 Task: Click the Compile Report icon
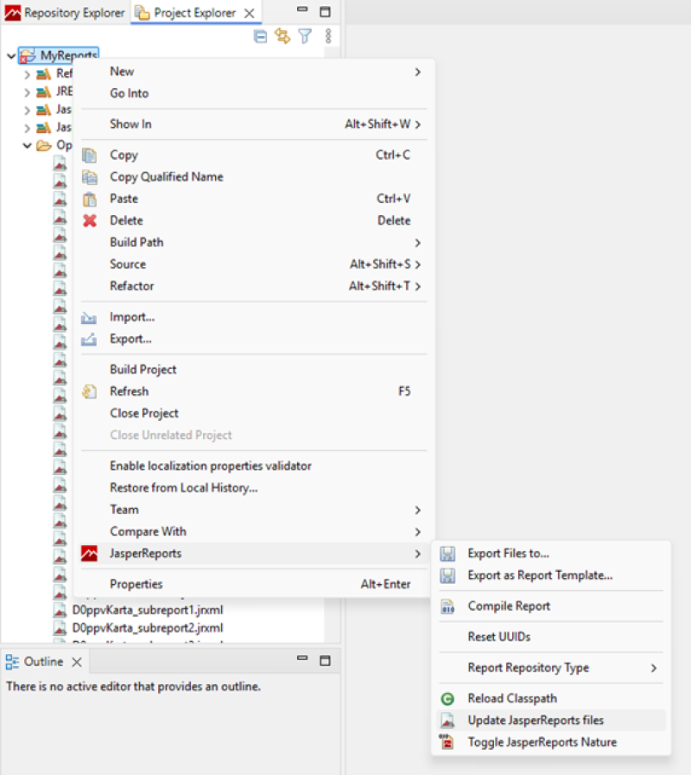pyautogui.click(x=447, y=607)
